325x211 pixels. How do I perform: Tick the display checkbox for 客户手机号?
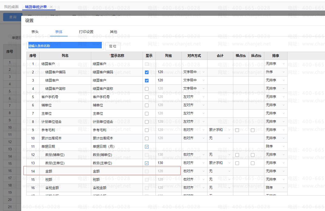[147, 97]
